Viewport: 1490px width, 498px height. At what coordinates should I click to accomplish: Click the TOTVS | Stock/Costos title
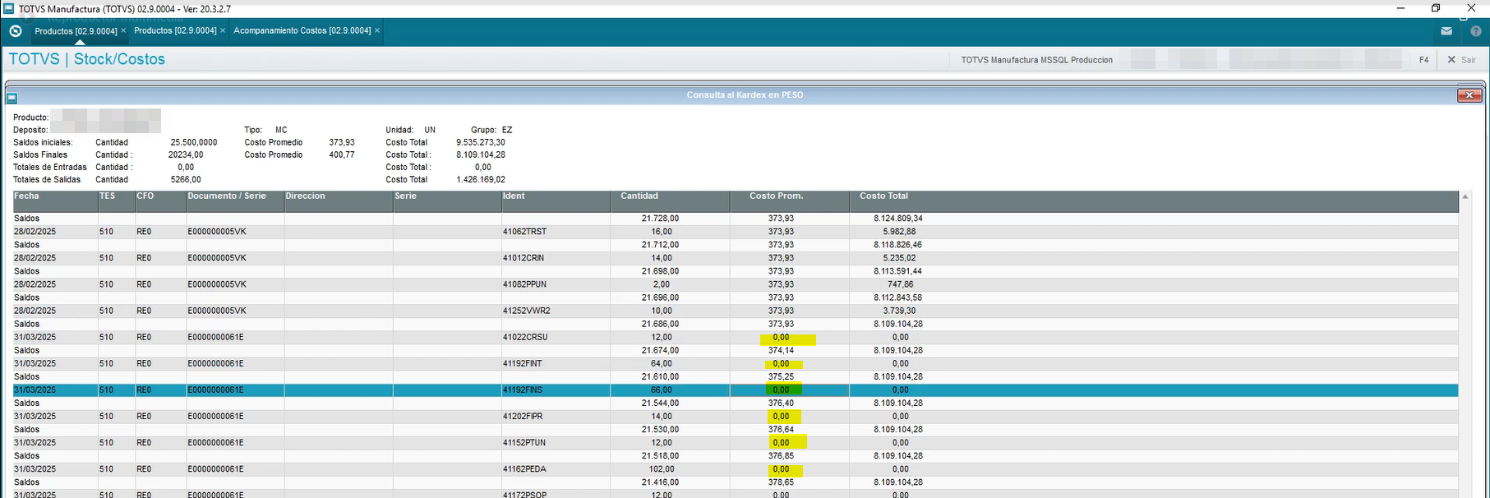point(87,59)
